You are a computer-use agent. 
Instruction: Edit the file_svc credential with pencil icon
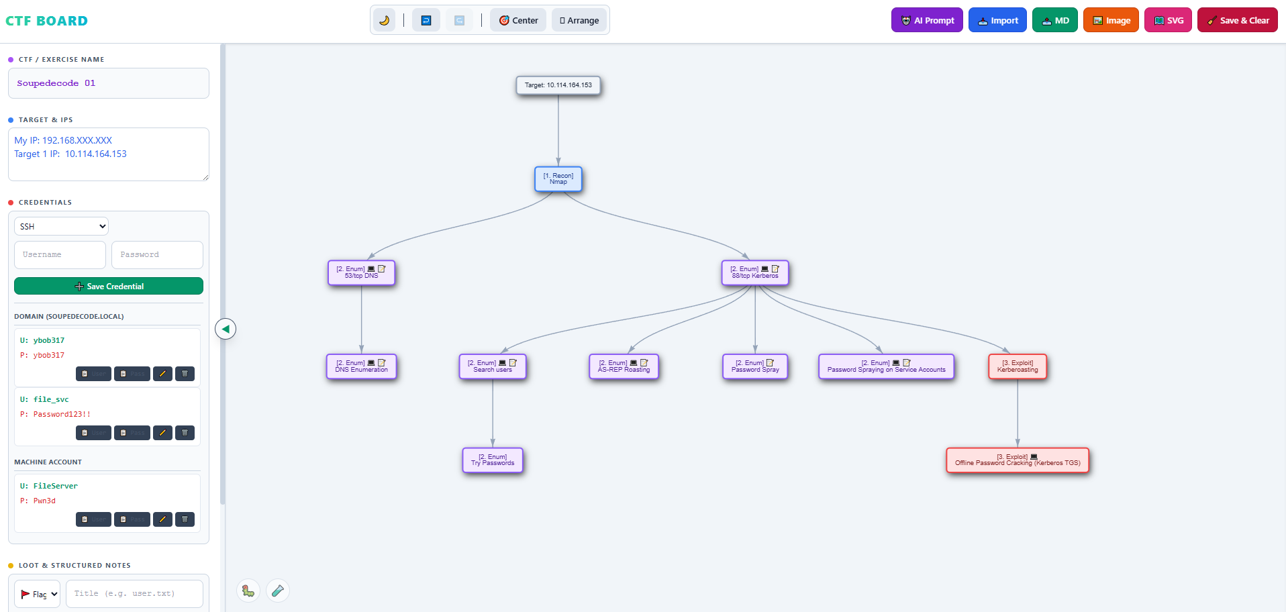[162, 433]
